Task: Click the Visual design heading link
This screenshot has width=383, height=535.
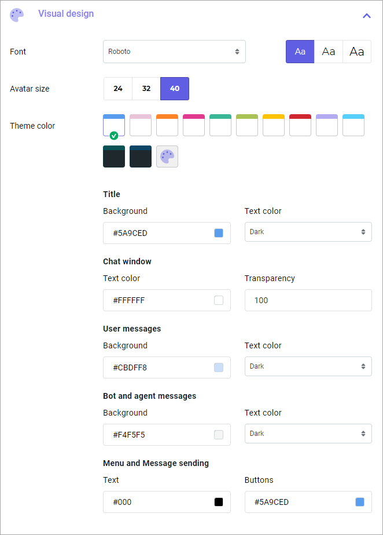Action: click(x=65, y=13)
